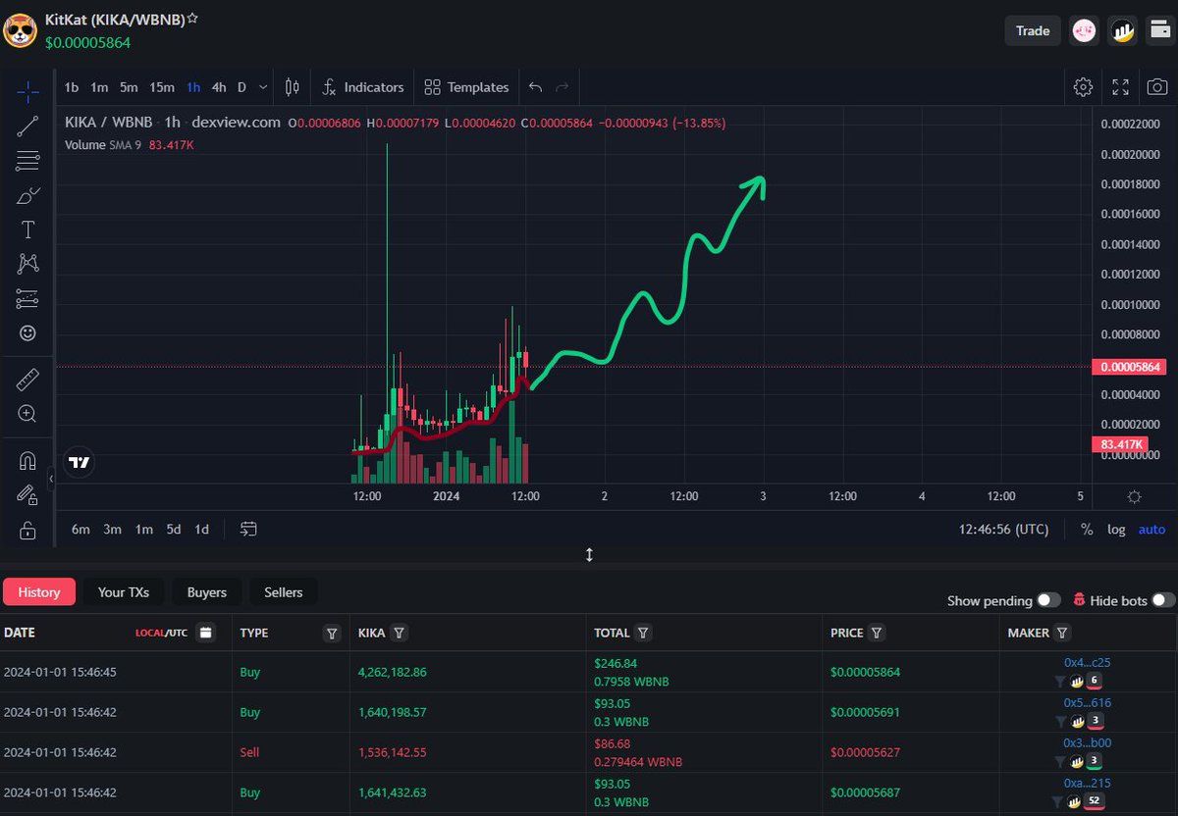The image size is (1178, 816).
Task: Select the brush drawing tool
Action: [27, 195]
